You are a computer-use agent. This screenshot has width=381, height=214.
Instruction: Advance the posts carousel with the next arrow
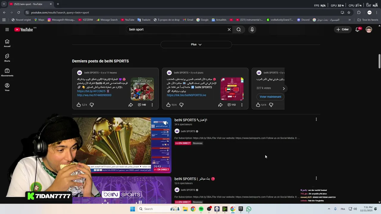[x=284, y=88]
